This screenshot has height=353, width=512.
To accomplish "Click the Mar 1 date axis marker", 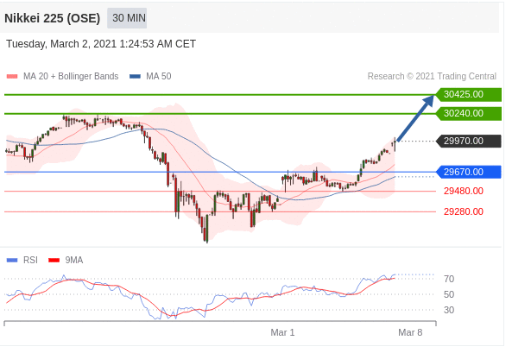I will pos(283,332).
